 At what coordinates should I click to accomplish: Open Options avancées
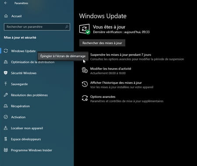click(103, 97)
